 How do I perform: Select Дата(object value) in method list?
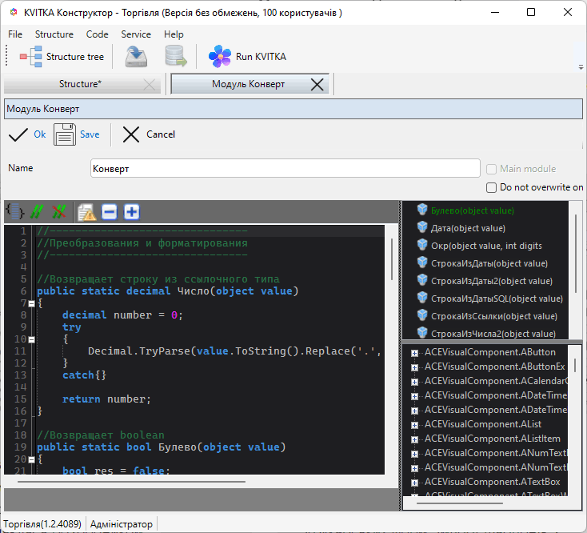point(468,228)
